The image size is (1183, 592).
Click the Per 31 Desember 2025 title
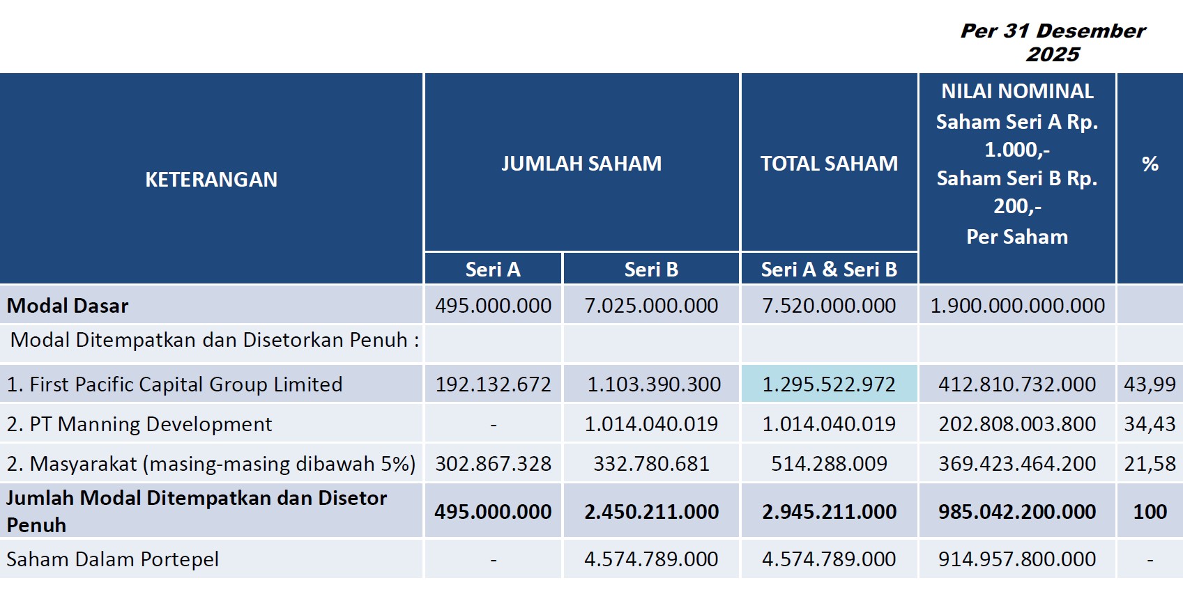[x=1053, y=42]
